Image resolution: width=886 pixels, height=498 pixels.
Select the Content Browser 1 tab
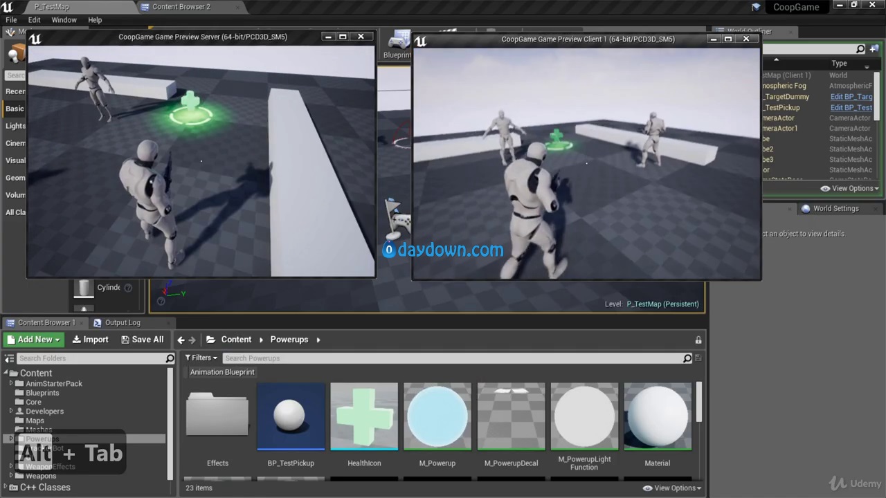pyautogui.click(x=46, y=322)
